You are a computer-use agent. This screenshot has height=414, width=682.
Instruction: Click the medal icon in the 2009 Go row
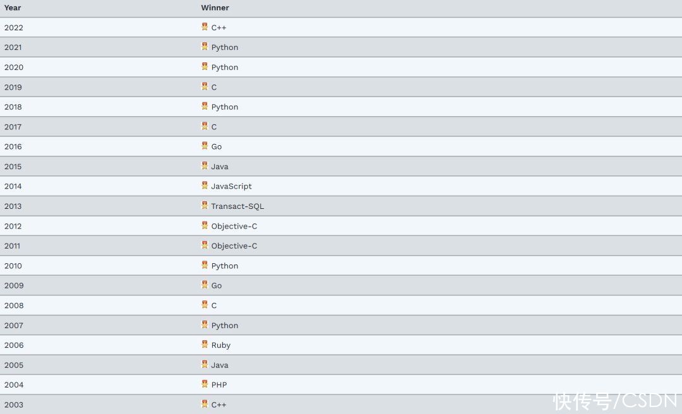(205, 285)
